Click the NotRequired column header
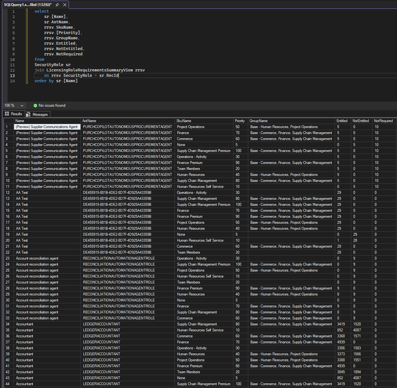 [384, 121]
